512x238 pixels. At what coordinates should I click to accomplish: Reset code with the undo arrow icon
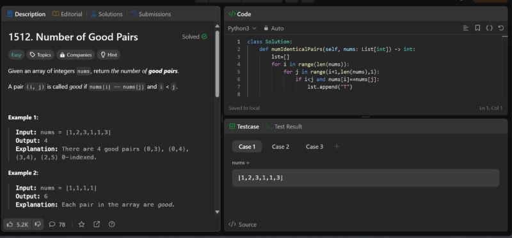(x=501, y=28)
